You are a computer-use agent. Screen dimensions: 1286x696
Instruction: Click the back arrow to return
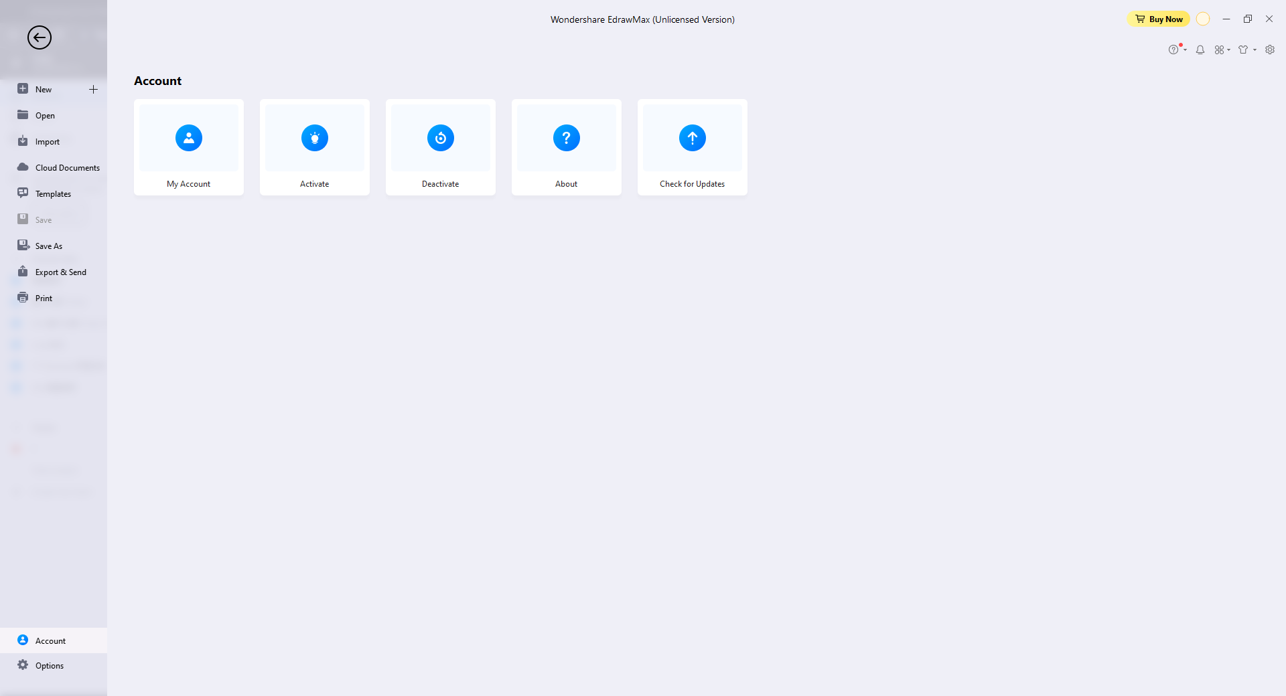[40, 37]
